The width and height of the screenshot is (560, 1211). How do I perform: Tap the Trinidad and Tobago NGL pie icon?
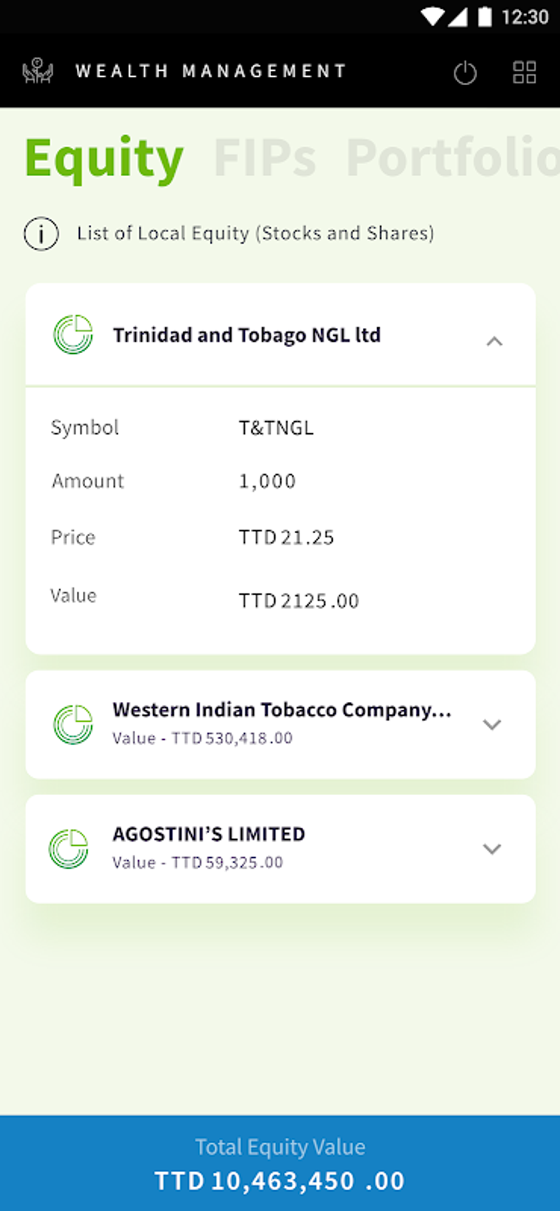click(x=73, y=334)
